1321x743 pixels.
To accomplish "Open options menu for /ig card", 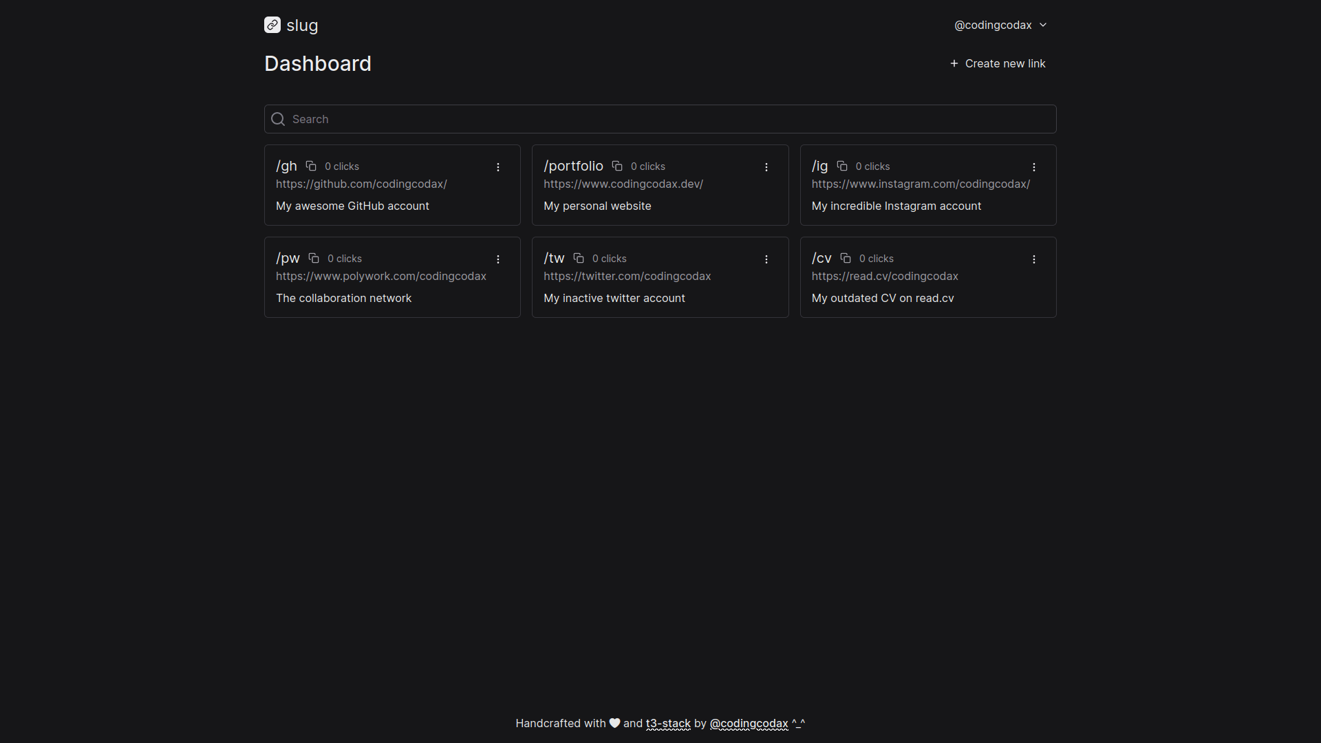I will click(1033, 167).
